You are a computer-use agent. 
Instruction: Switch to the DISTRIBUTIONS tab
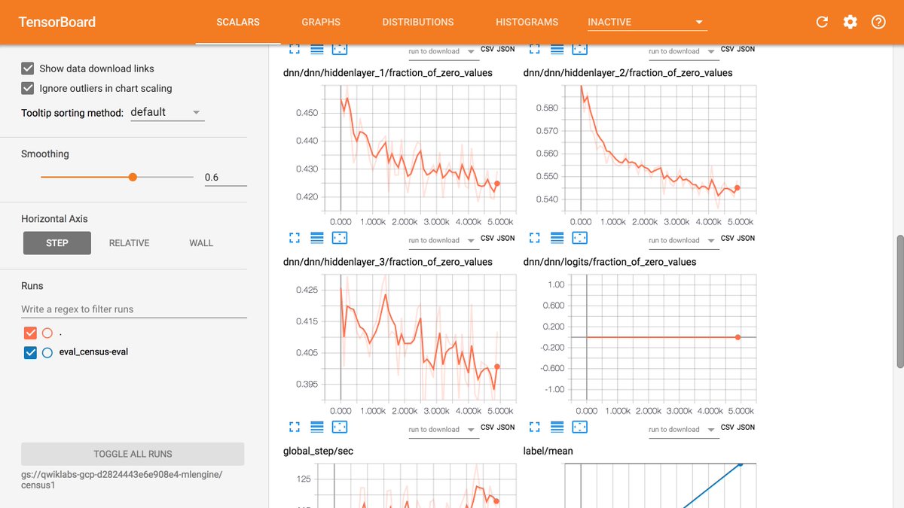418,22
